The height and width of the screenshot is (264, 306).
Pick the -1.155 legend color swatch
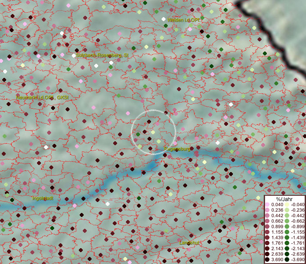coord(287,232)
